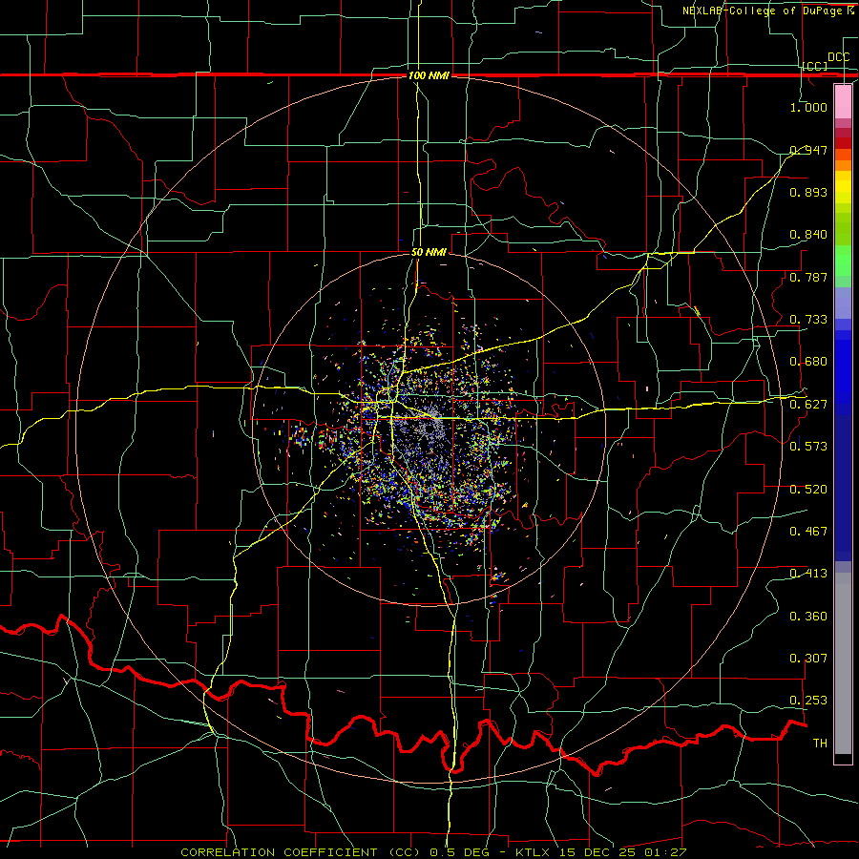
Task: Click the 0.360 scale value
Action: point(808,617)
